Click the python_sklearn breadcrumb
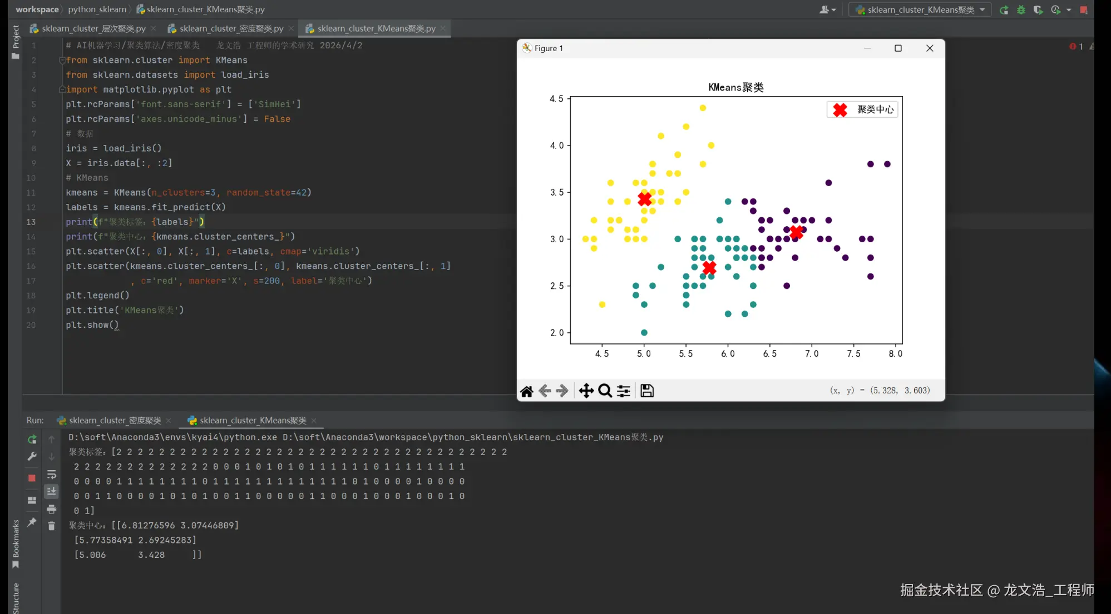 click(97, 9)
